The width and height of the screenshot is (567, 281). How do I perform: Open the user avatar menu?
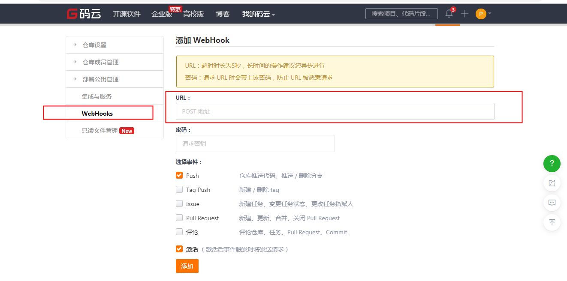click(481, 14)
